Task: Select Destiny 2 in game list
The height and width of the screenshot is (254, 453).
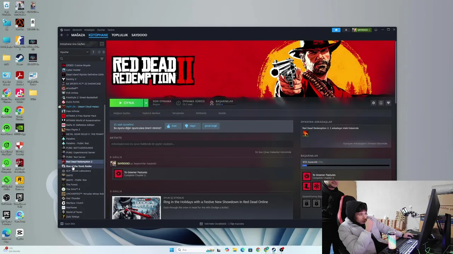Action: 71,79
